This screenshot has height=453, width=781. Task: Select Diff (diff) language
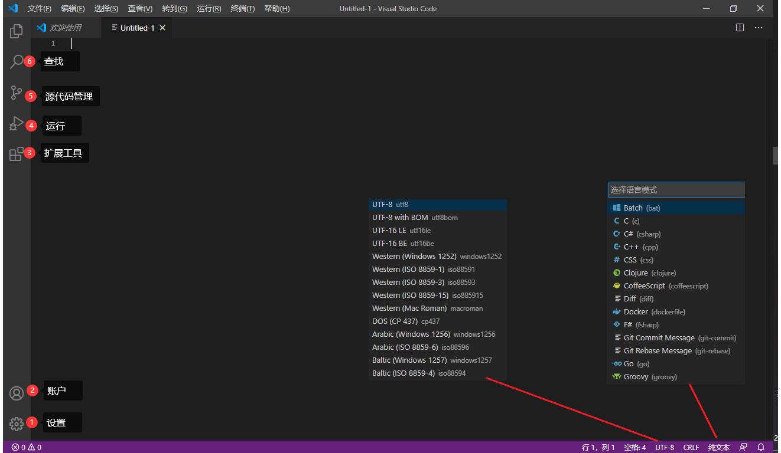pos(676,298)
